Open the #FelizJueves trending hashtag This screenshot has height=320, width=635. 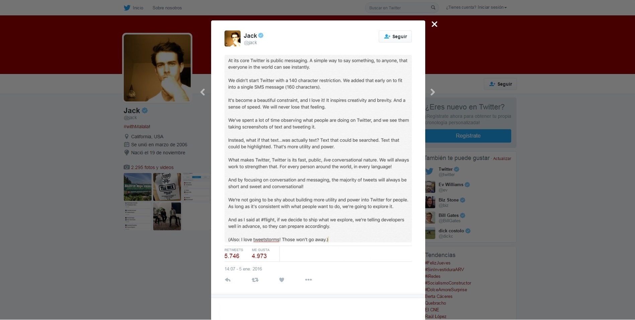tap(438, 263)
